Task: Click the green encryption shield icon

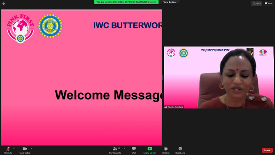Action: point(4,4)
